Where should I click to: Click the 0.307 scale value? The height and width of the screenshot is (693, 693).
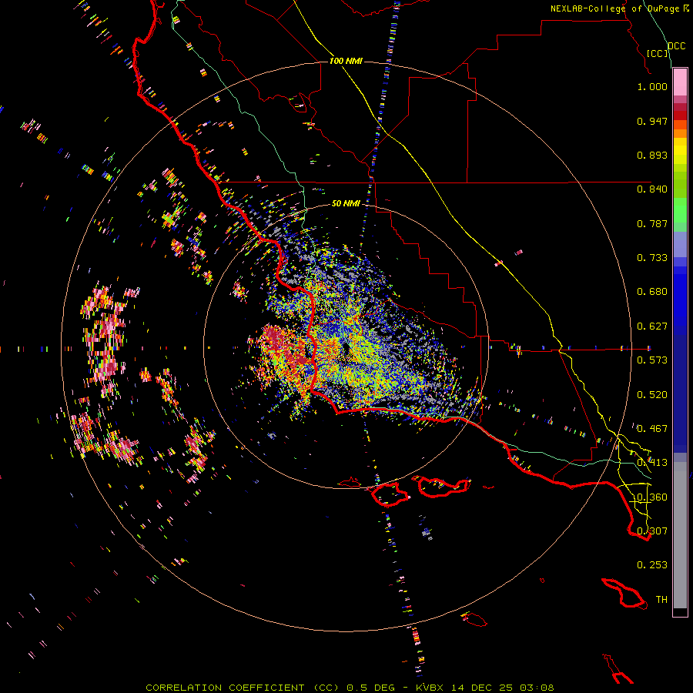coord(652,531)
